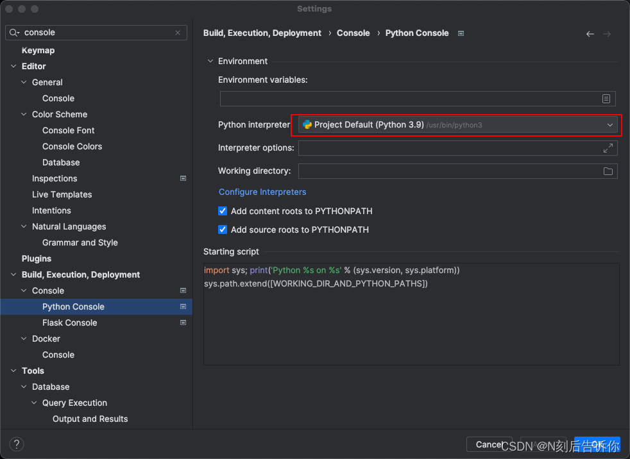Click project icon on Inspections row
630x459 pixels.
click(x=183, y=178)
